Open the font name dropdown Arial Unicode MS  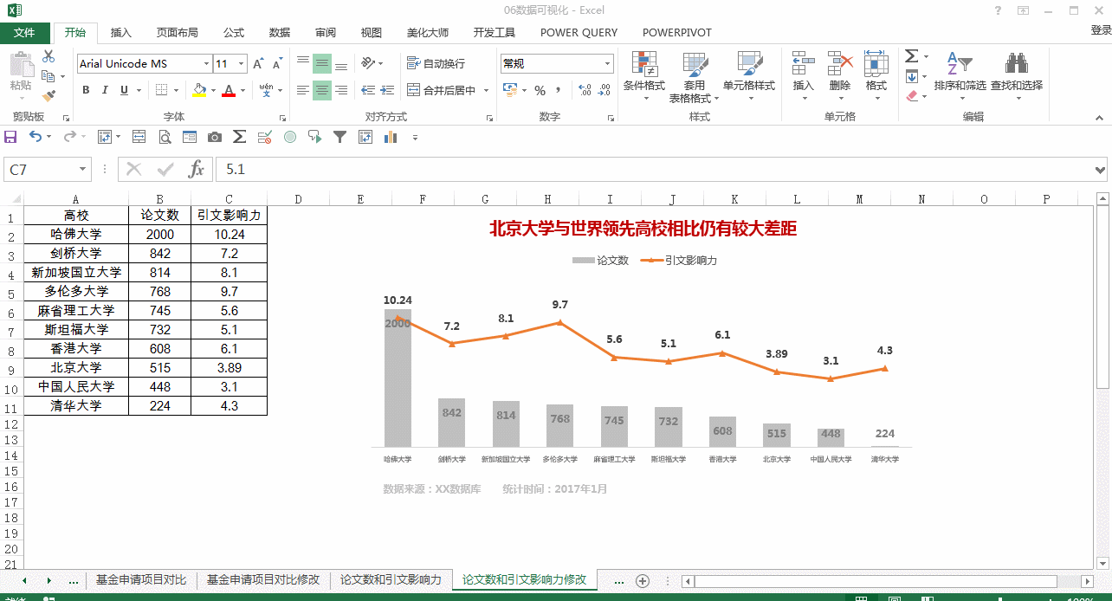tap(206, 64)
